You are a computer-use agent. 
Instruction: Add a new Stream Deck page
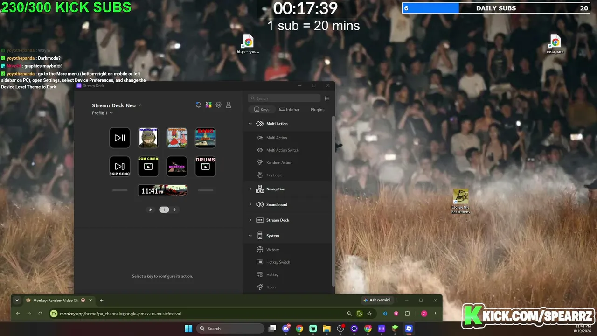point(175,210)
